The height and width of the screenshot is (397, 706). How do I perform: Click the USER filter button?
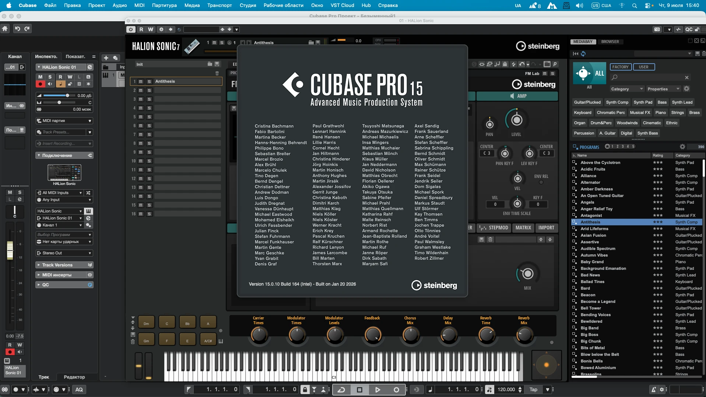tap(644, 67)
